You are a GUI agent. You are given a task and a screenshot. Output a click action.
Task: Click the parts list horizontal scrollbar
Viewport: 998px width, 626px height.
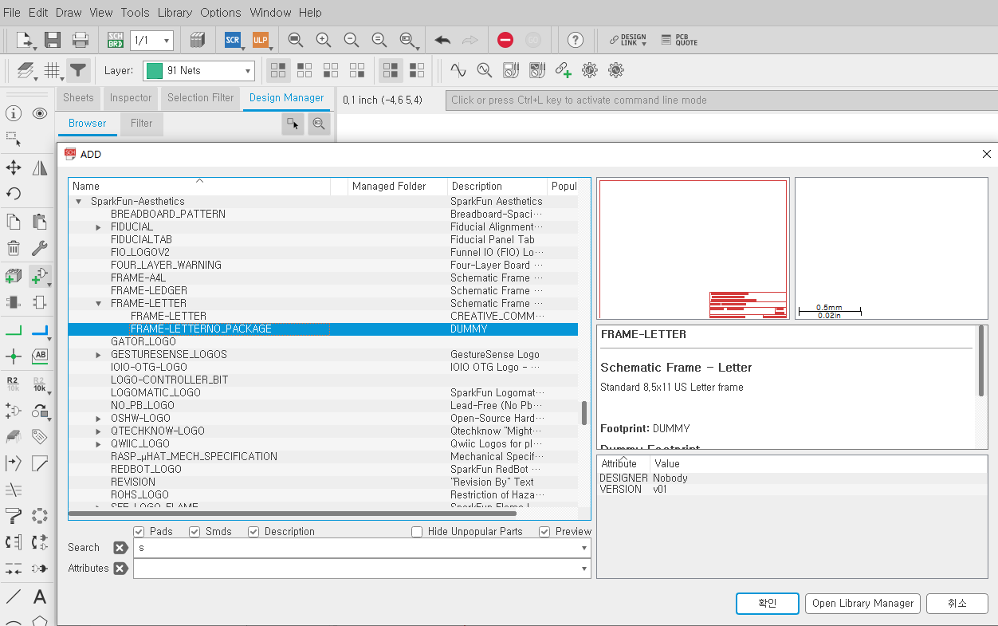[292, 514]
